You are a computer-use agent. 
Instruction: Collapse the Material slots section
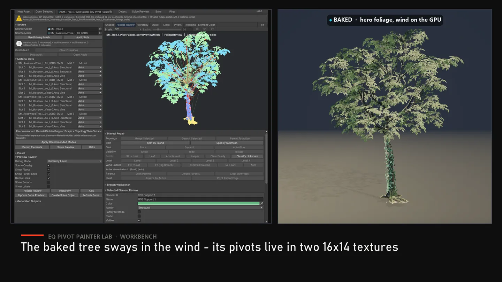(24, 59)
